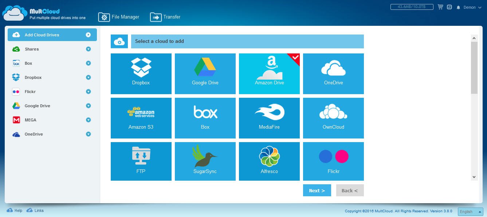Expand the Box dropdown arrow
The image size is (487, 217).
(88, 63)
